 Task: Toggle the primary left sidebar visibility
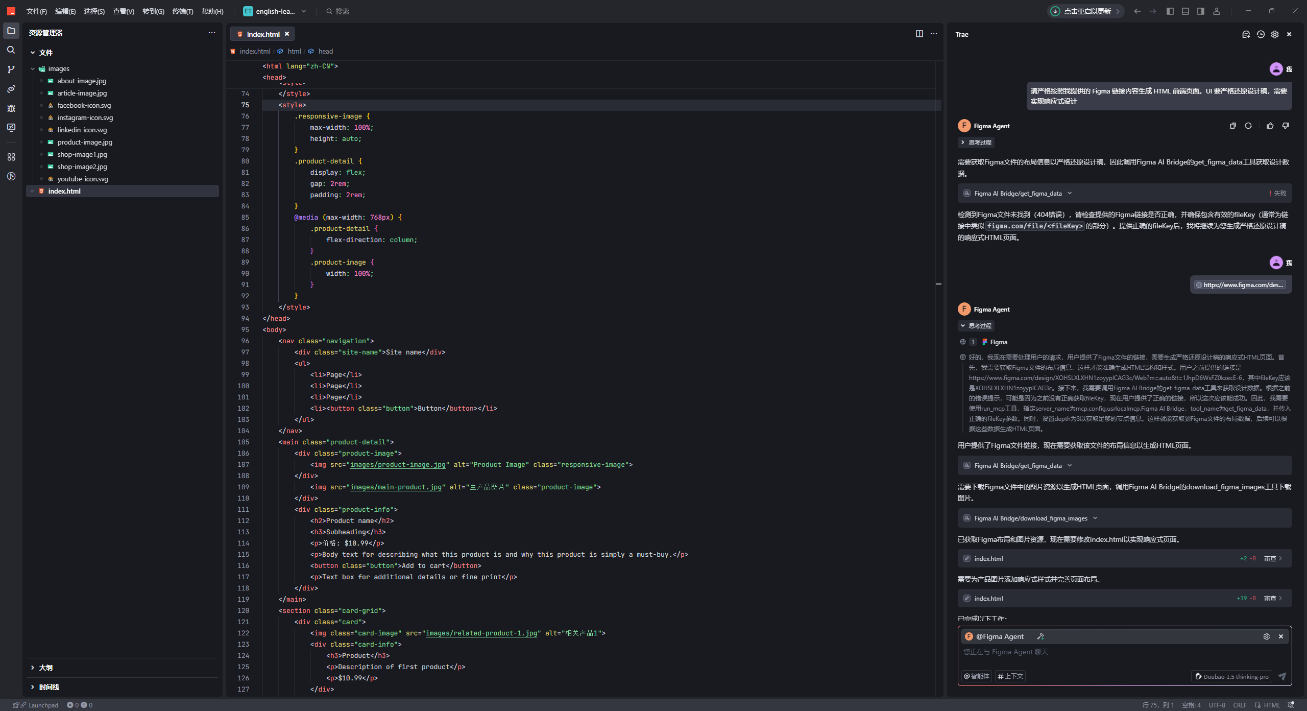1170,11
